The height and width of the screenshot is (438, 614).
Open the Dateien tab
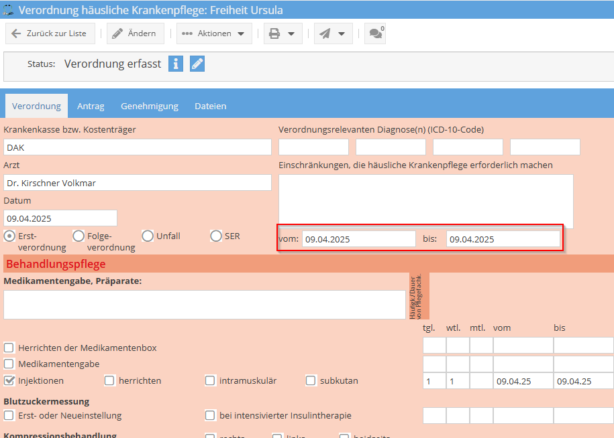(210, 106)
